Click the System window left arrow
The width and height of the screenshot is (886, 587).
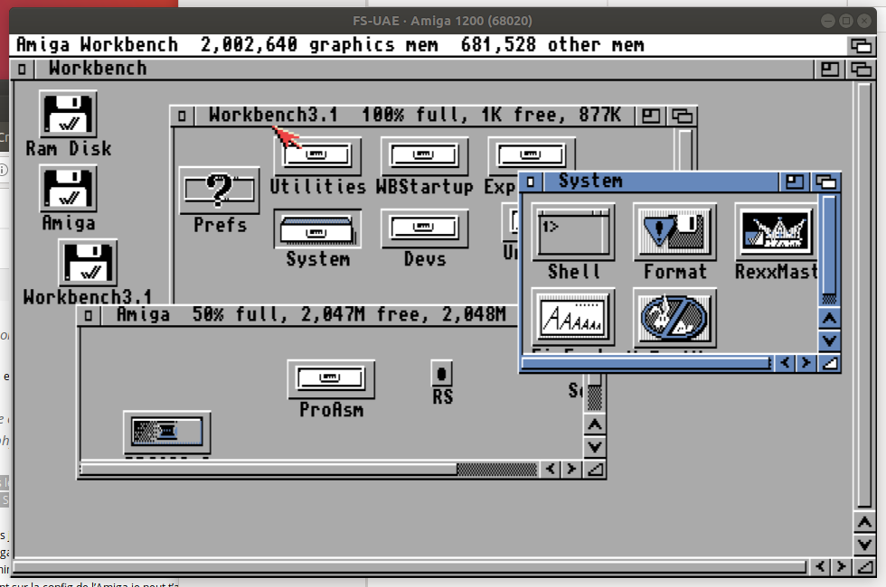tap(785, 363)
